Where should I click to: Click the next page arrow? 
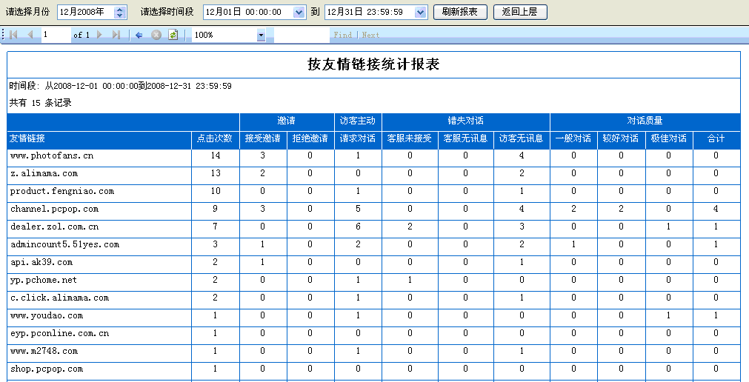pyautogui.click(x=99, y=35)
